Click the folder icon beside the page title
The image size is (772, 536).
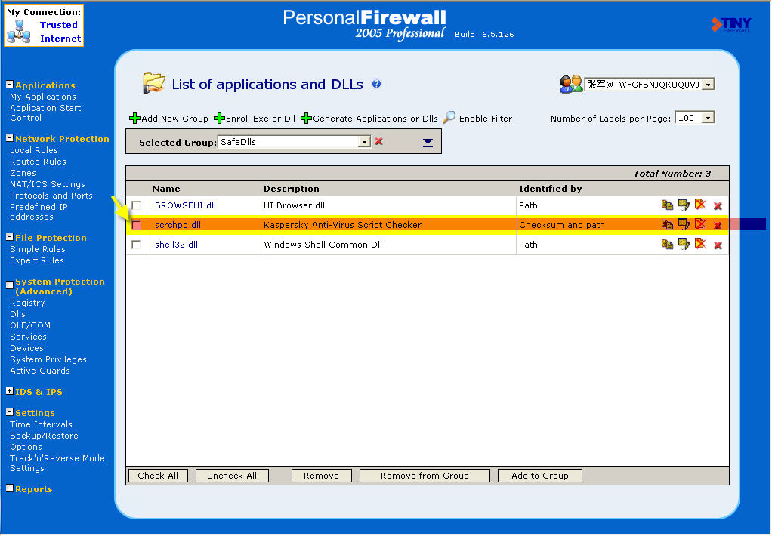point(153,83)
